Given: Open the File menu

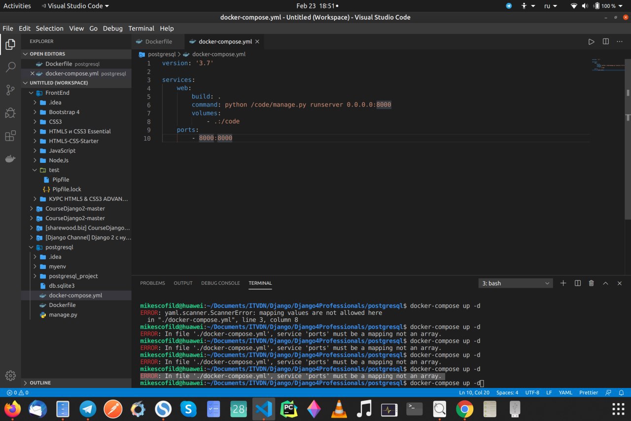Looking at the screenshot, I should pos(8,28).
